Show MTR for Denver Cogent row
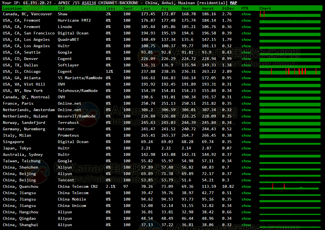 (x=246, y=59)
